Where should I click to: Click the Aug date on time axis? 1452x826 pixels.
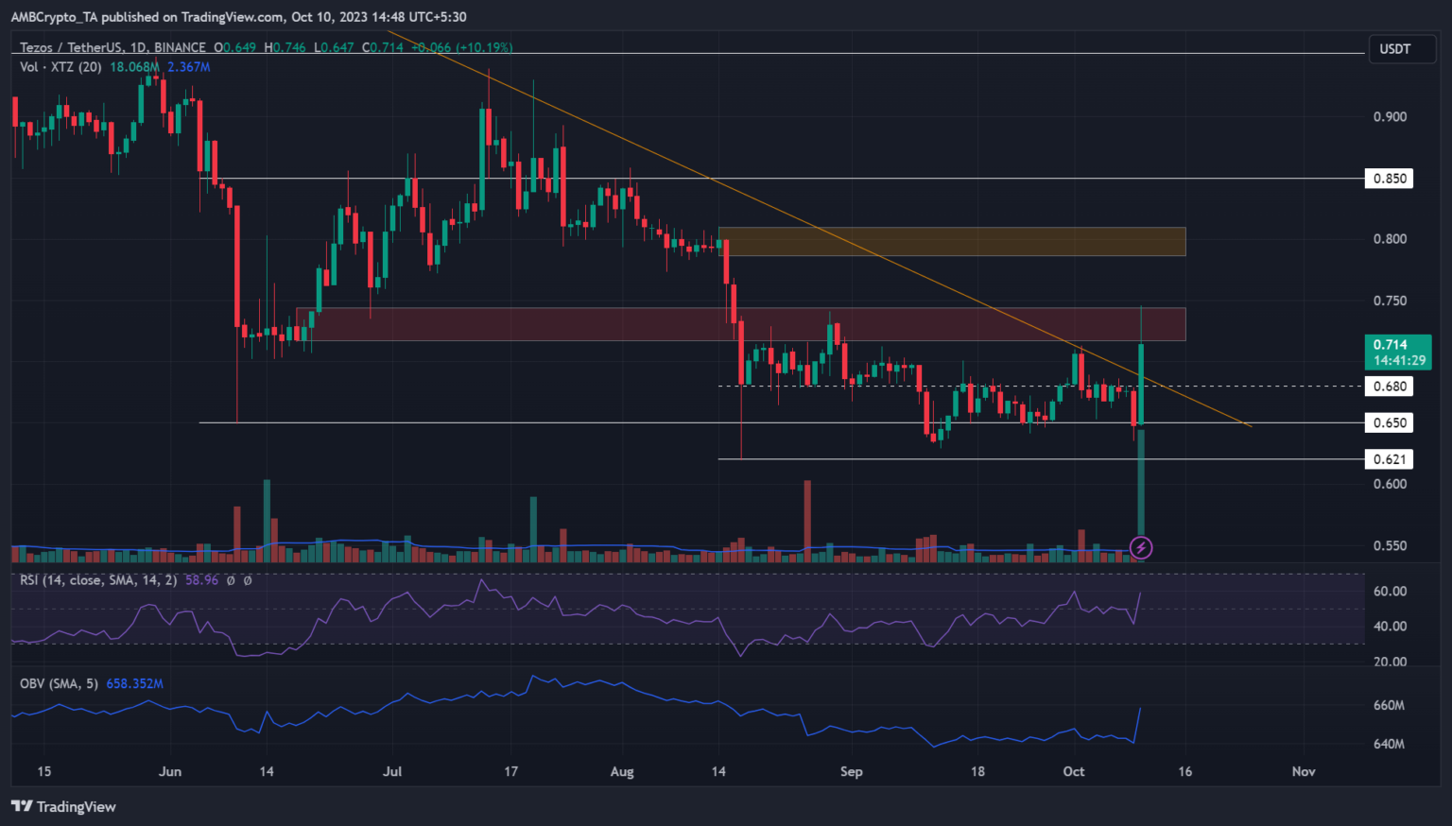(622, 771)
